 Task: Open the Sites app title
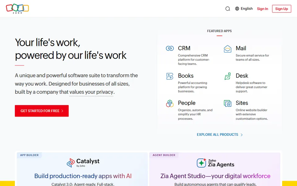tap(242, 103)
